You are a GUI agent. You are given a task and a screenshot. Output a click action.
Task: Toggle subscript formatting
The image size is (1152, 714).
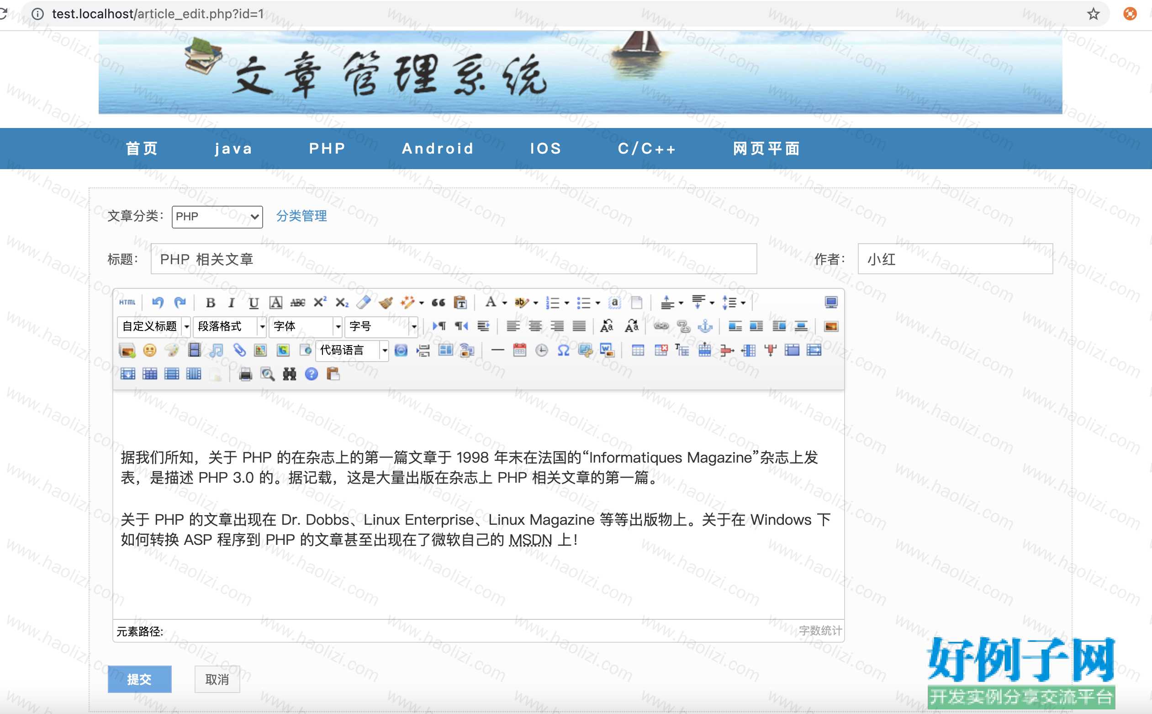tap(342, 303)
